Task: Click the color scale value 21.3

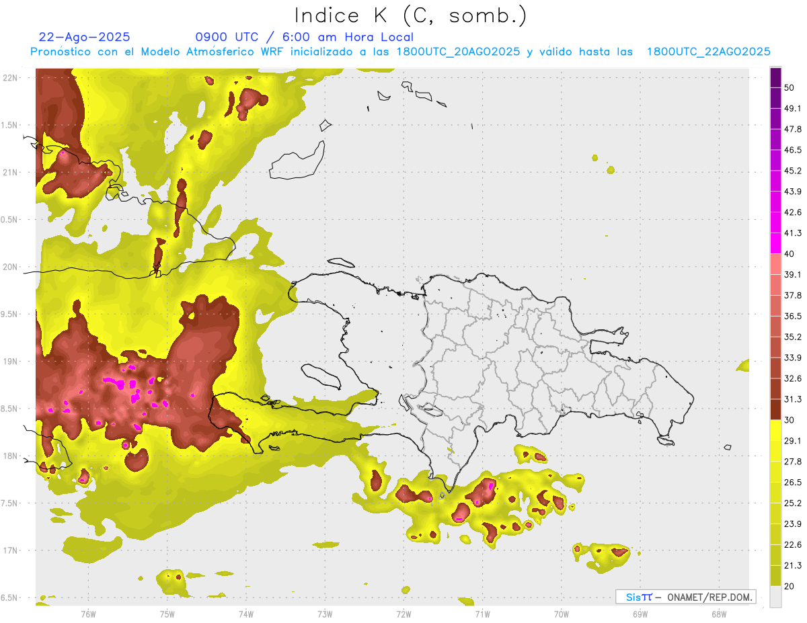Action: 792,566
